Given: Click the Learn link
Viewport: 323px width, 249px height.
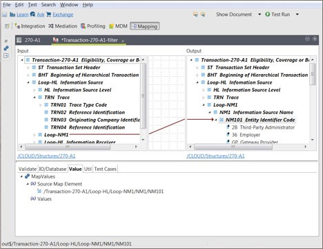Looking at the screenshot, I should [23, 15].
